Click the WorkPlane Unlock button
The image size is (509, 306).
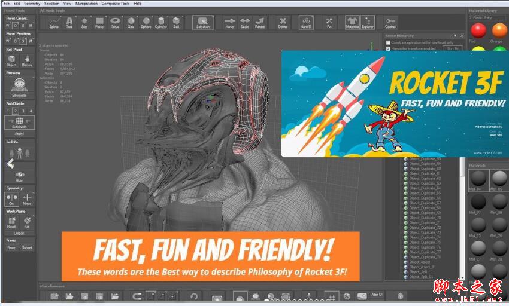pyautogui.click(x=19, y=234)
